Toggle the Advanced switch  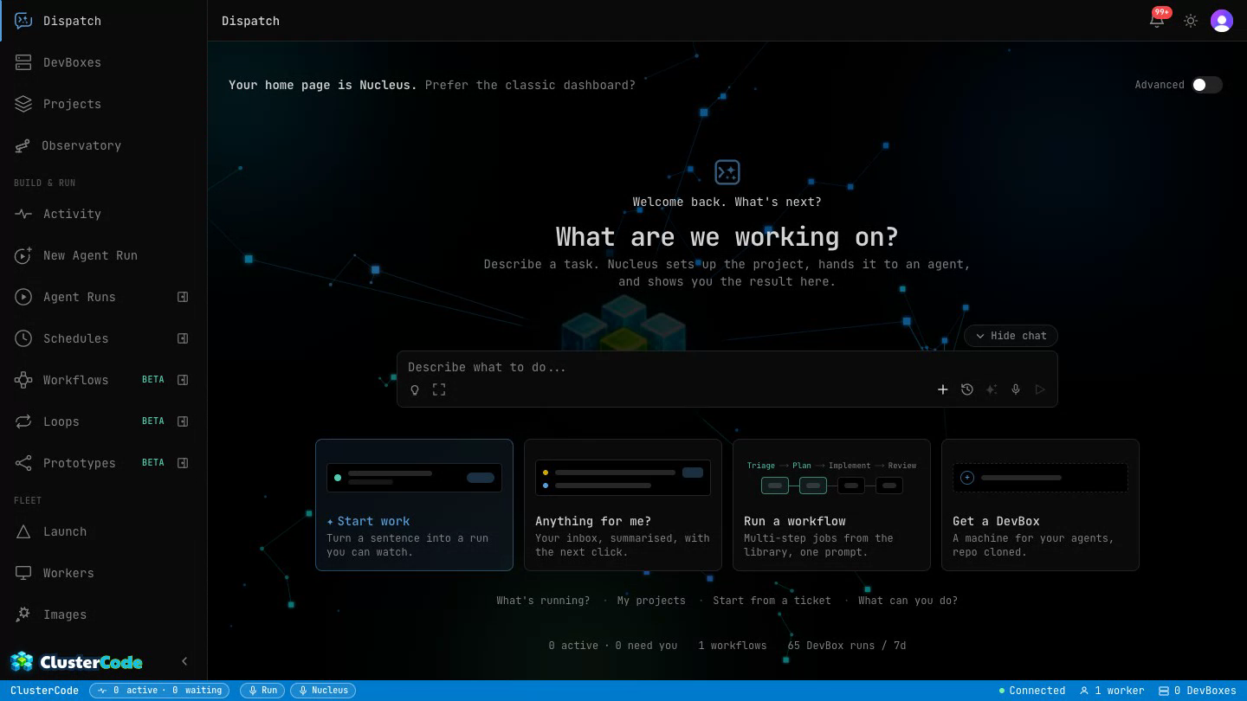(x=1206, y=85)
